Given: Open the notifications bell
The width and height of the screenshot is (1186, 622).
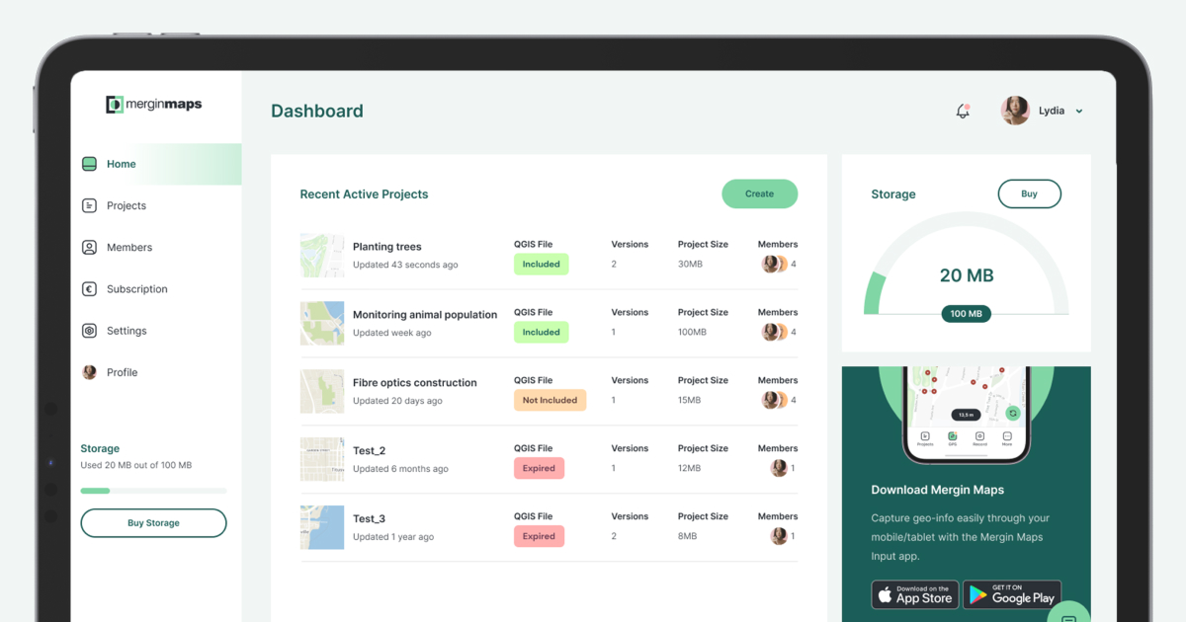Looking at the screenshot, I should [962, 111].
